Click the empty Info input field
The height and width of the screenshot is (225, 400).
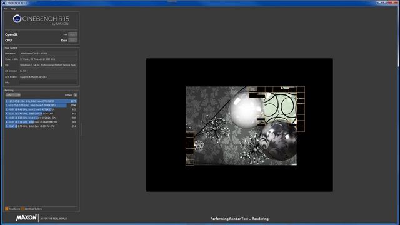click(x=48, y=82)
